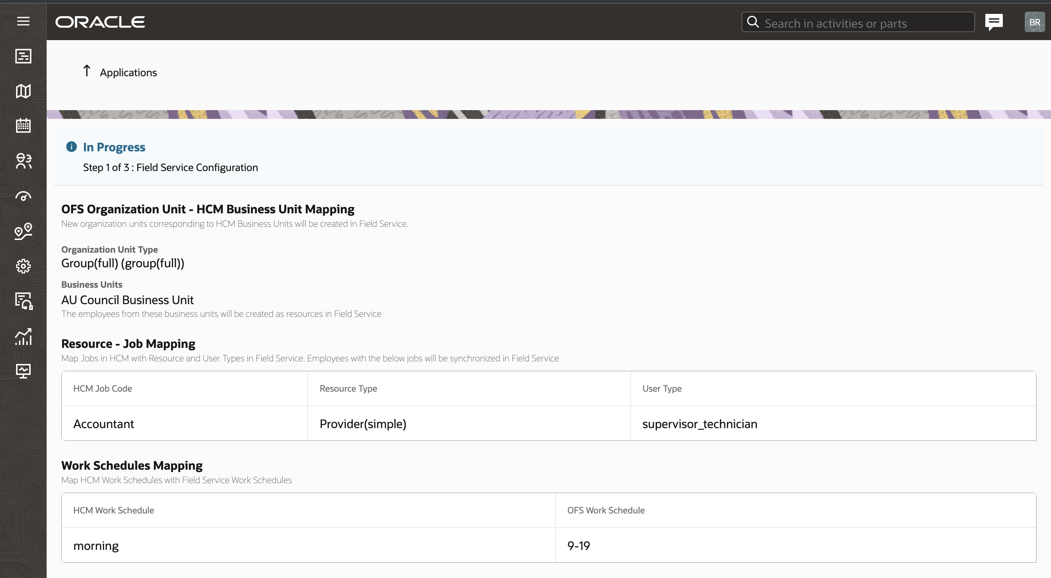Click the Oracle logo

point(100,22)
